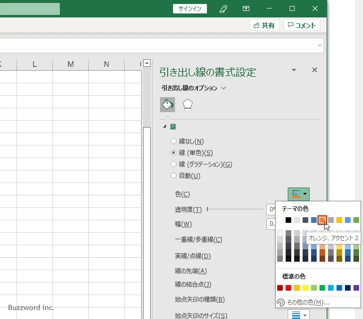Select column M header
Screen dimensions: 363x319
pos(71,64)
